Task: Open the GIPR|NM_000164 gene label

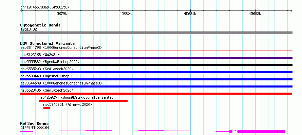Action: [x=35, y=128]
